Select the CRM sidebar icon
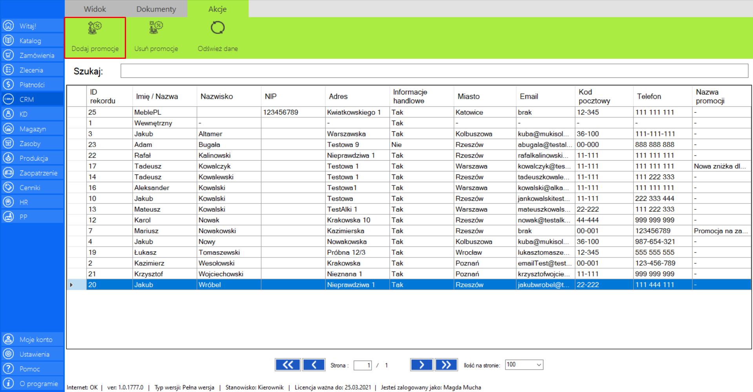The image size is (753, 392). coord(8,99)
